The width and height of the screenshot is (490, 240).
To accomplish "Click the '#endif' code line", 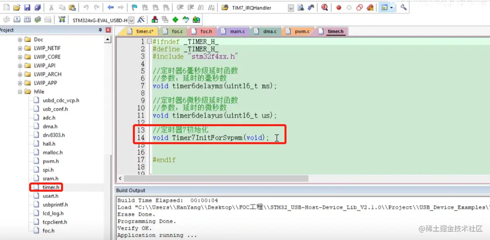I will tap(164, 160).
